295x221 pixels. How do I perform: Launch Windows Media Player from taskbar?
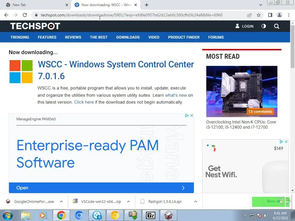coord(43,216)
